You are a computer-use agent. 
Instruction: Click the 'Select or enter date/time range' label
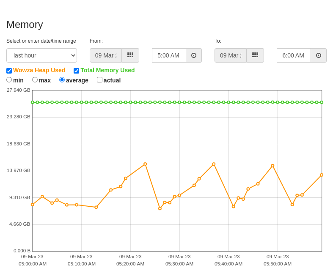tap(41, 41)
